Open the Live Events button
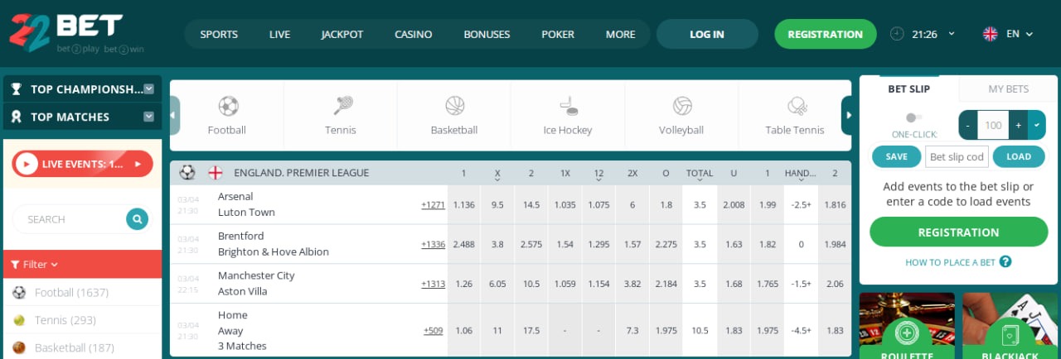1061x359 pixels. click(x=83, y=164)
